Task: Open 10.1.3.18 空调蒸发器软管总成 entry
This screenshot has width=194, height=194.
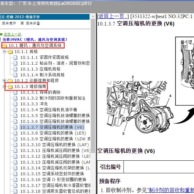Action: 55,191
